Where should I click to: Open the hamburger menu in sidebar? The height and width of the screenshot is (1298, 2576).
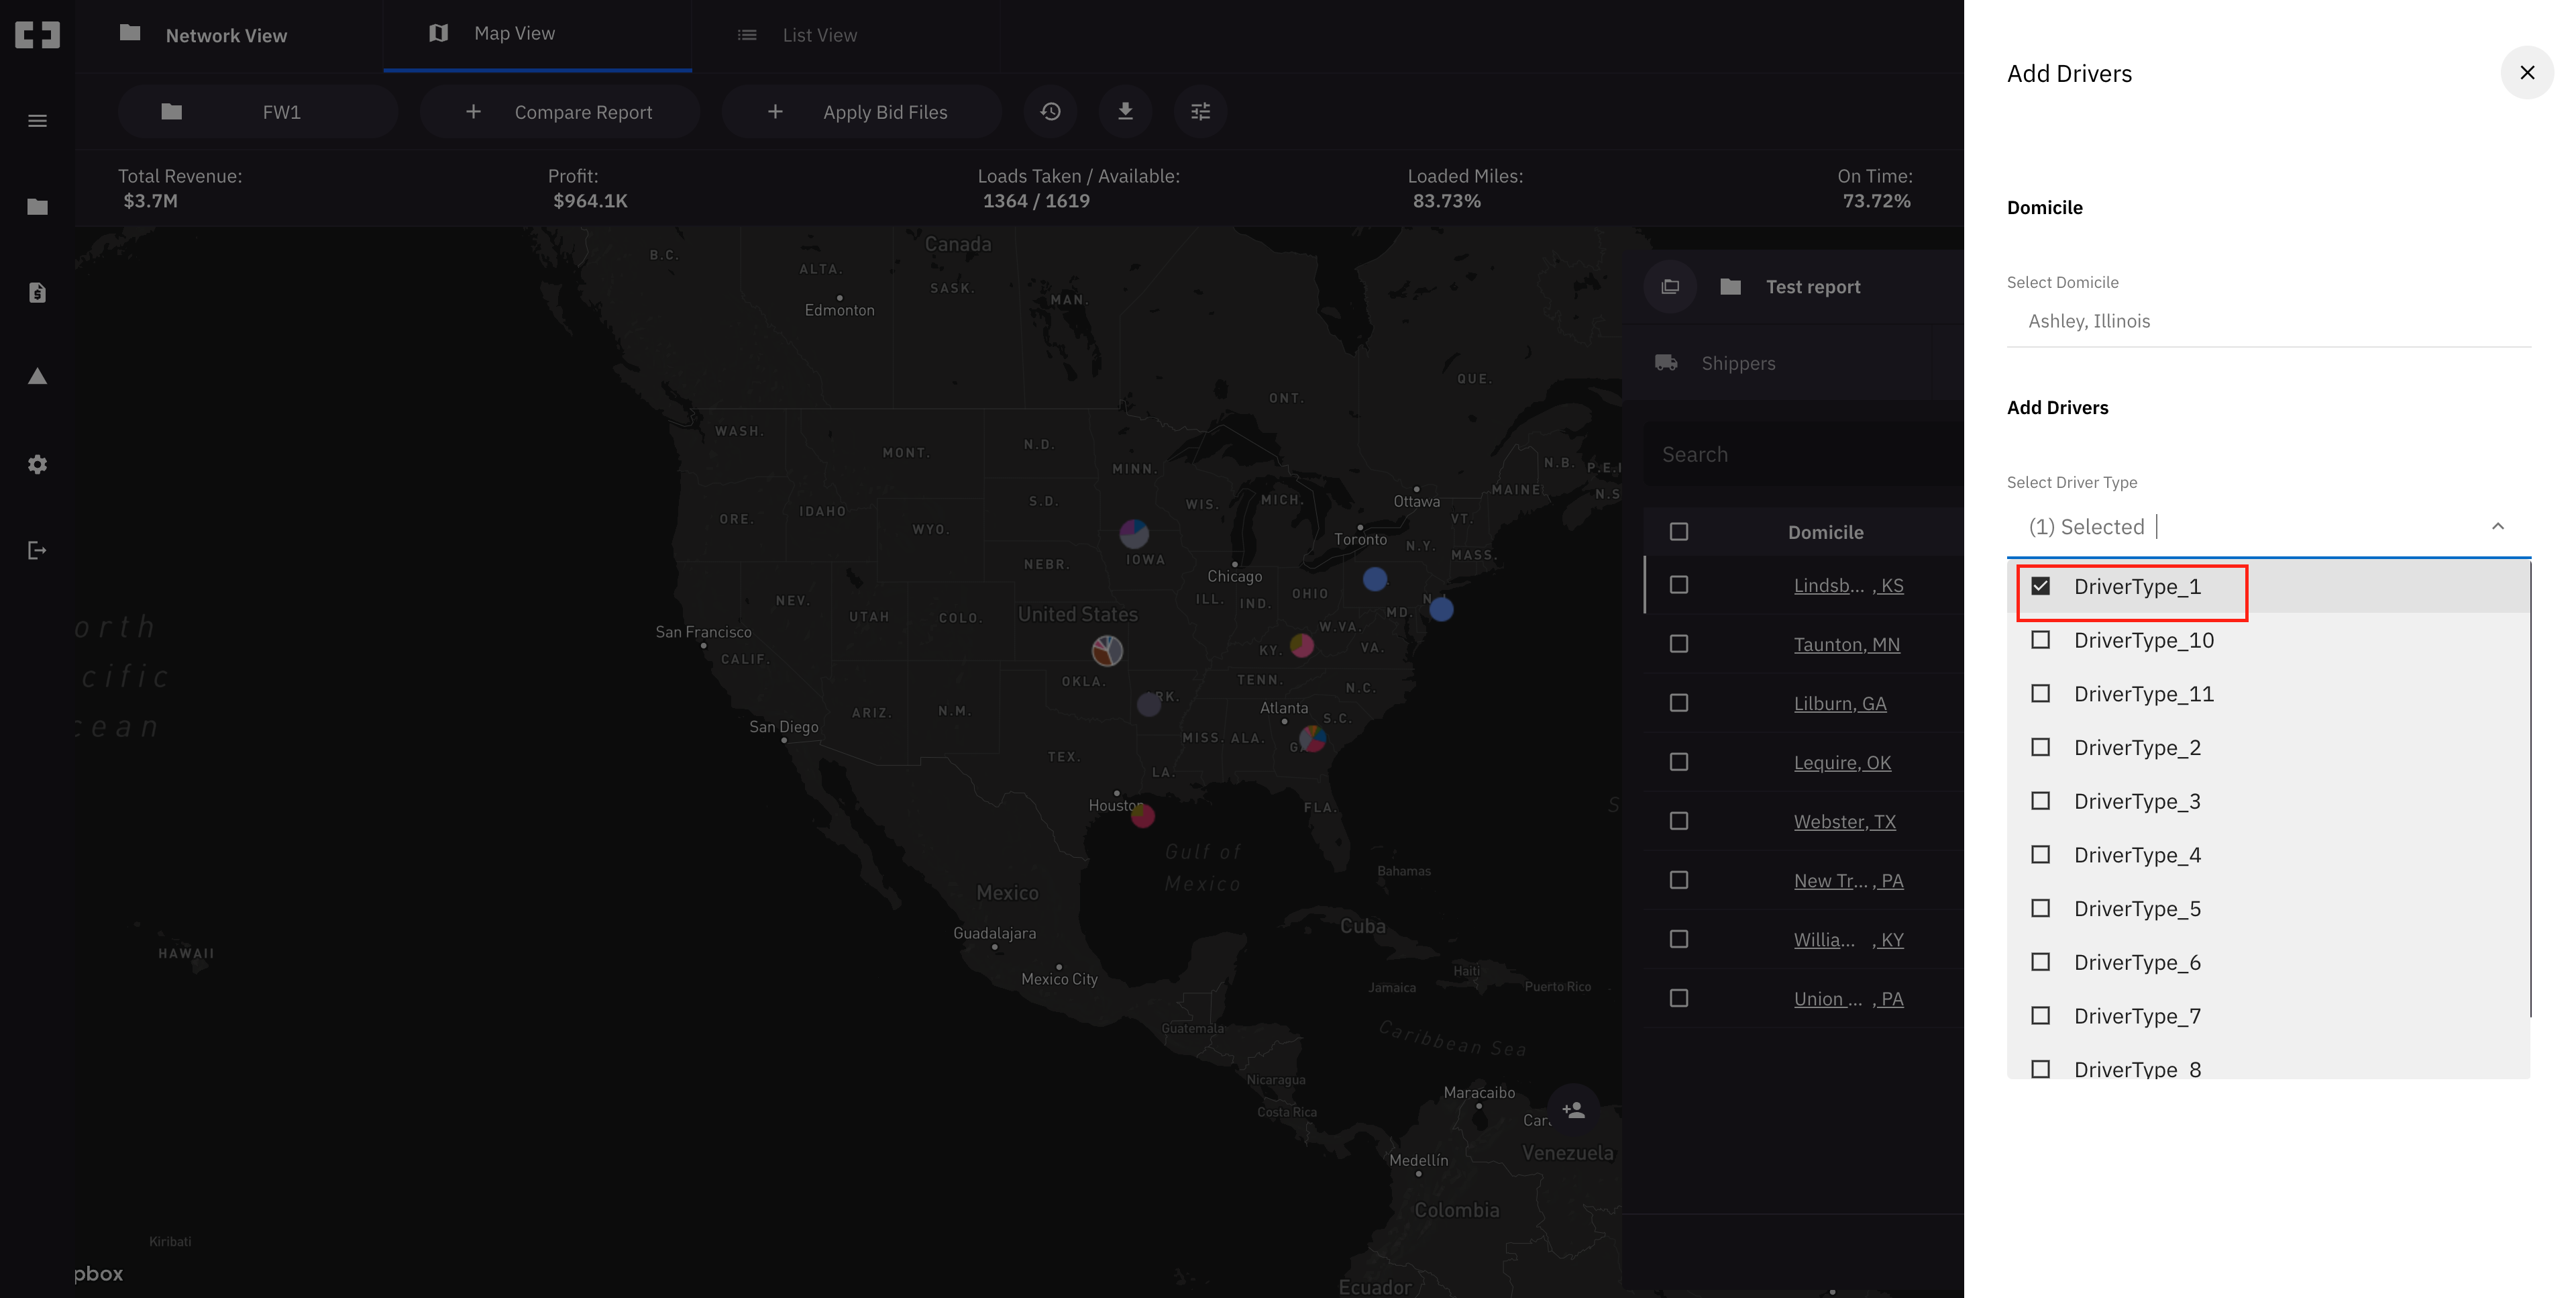pos(37,121)
